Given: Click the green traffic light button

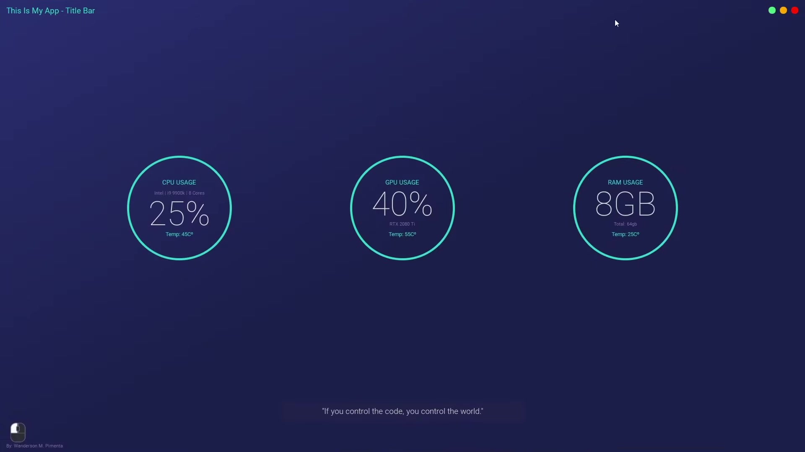Looking at the screenshot, I should [772, 10].
